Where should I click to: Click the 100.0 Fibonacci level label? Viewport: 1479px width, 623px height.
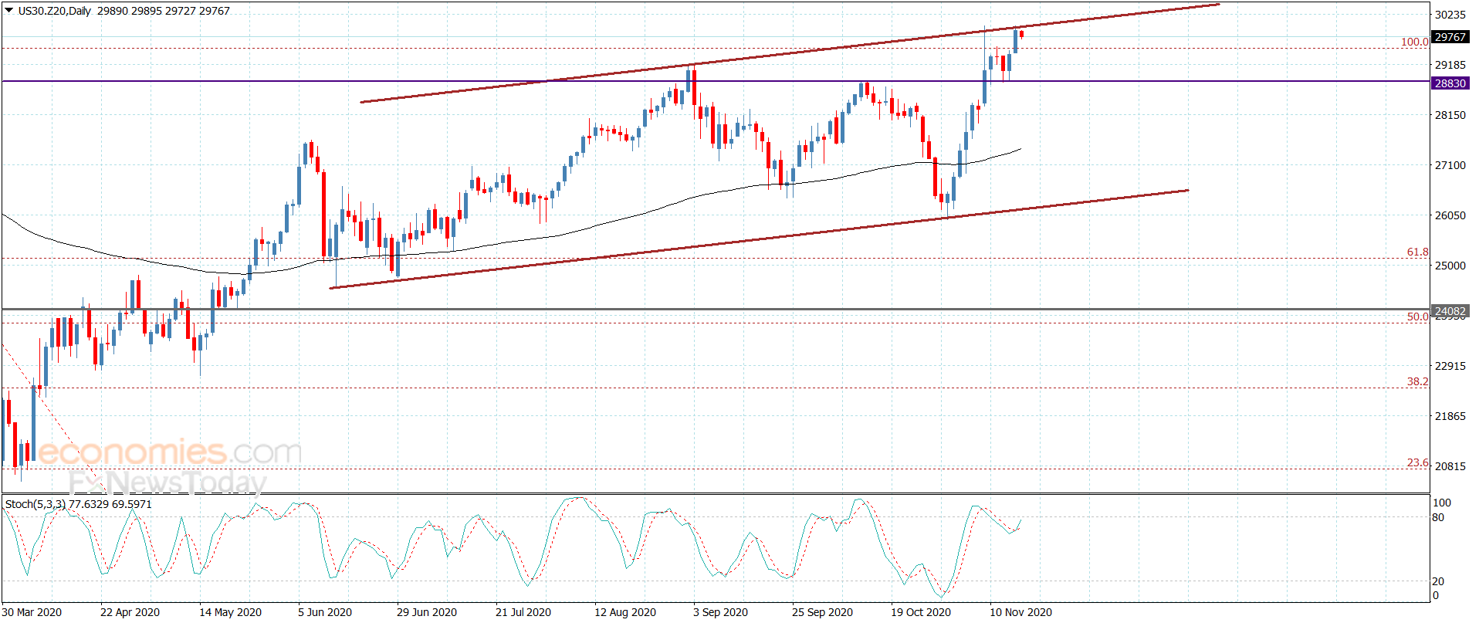(x=1414, y=42)
